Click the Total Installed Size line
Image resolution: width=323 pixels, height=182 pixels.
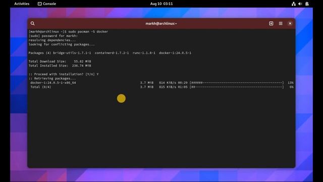coord(60,66)
